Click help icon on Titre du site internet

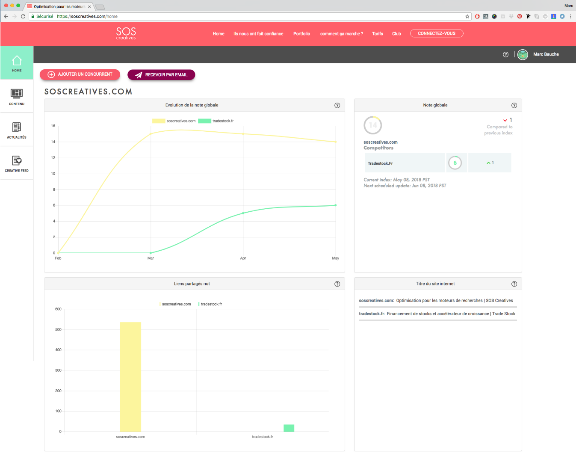click(x=514, y=284)
